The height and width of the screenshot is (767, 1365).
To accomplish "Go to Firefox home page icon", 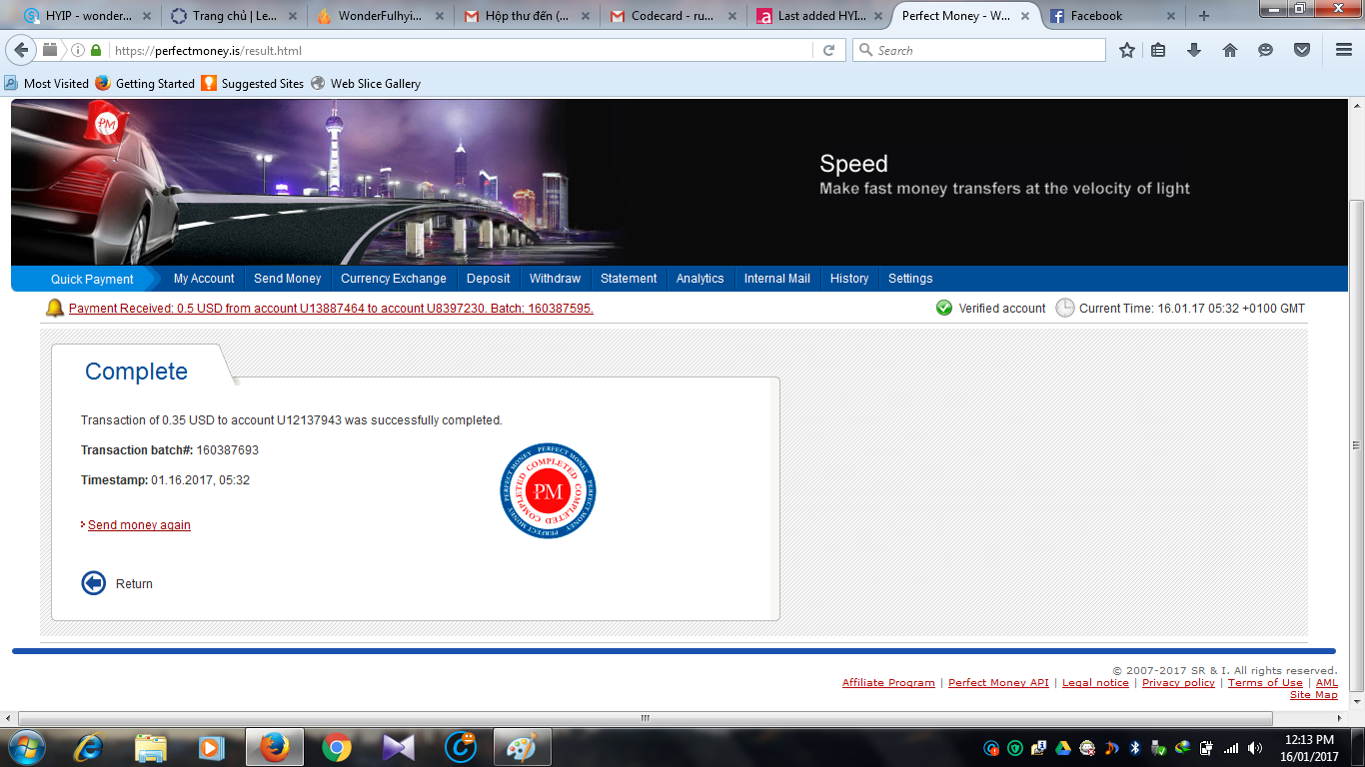I will pos(1230,50).
